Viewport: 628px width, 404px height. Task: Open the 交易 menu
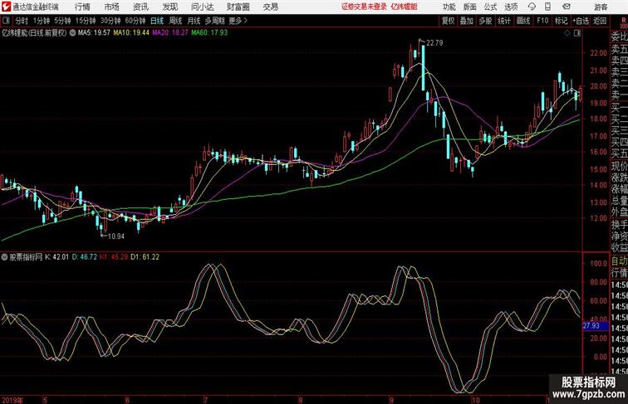pyautogui.click(x=270, y=7)
